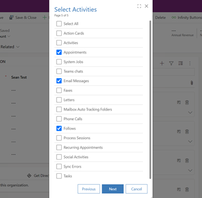This screenshot has height=198, width=202.
Task: Check the Letters checkbox
Action: click(59, 100)
